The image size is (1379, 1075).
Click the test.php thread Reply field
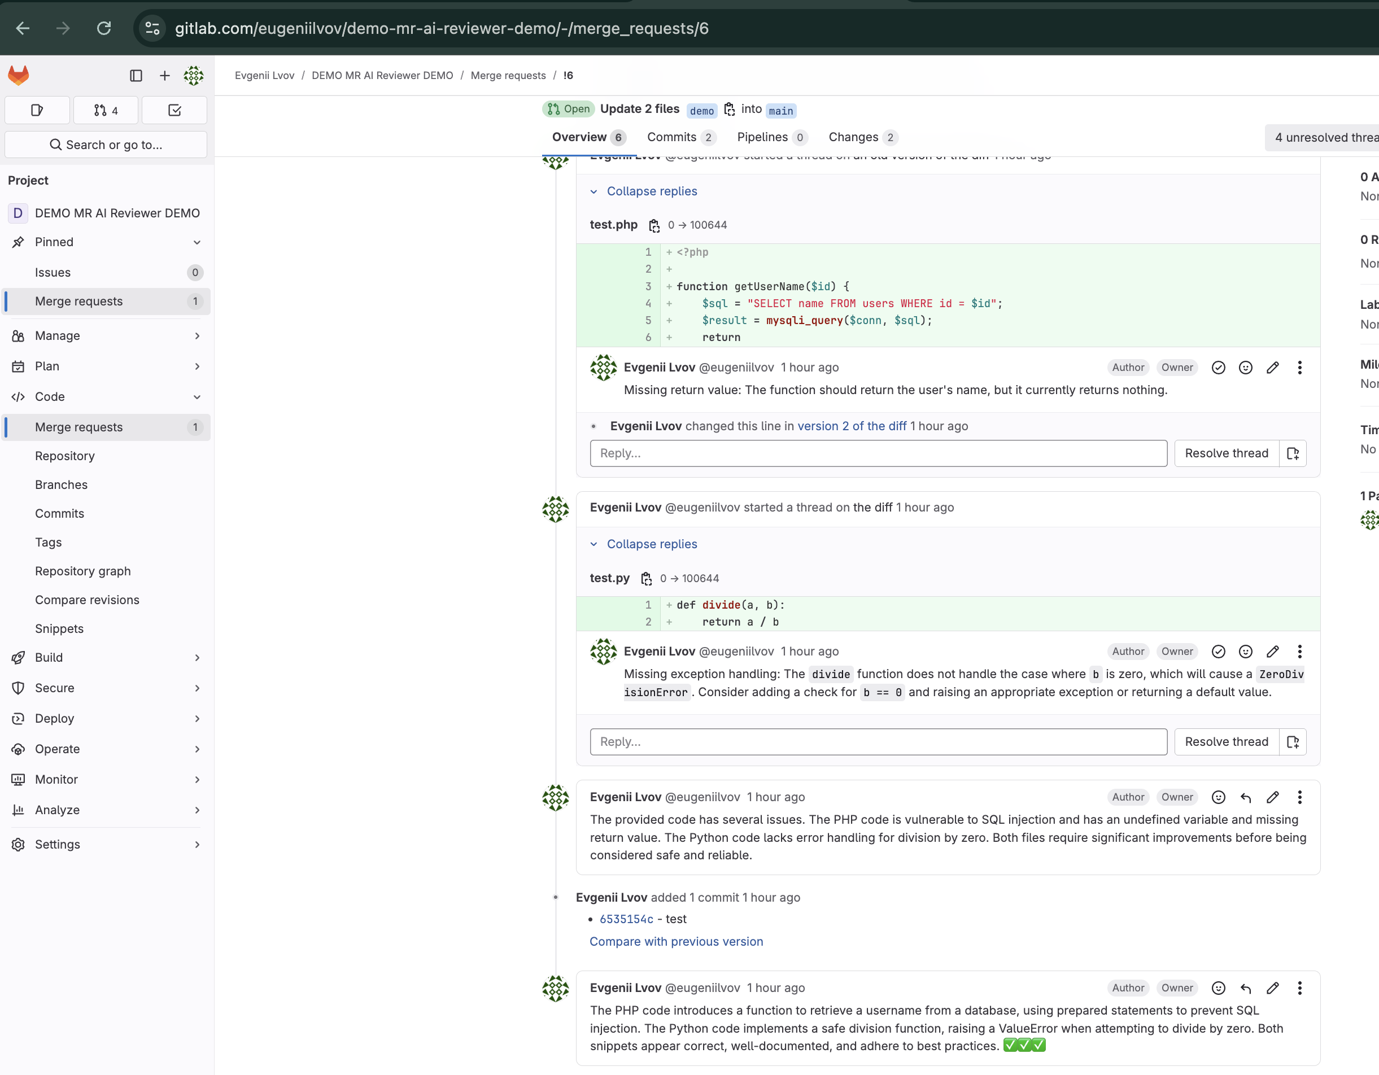click(878, 453)
